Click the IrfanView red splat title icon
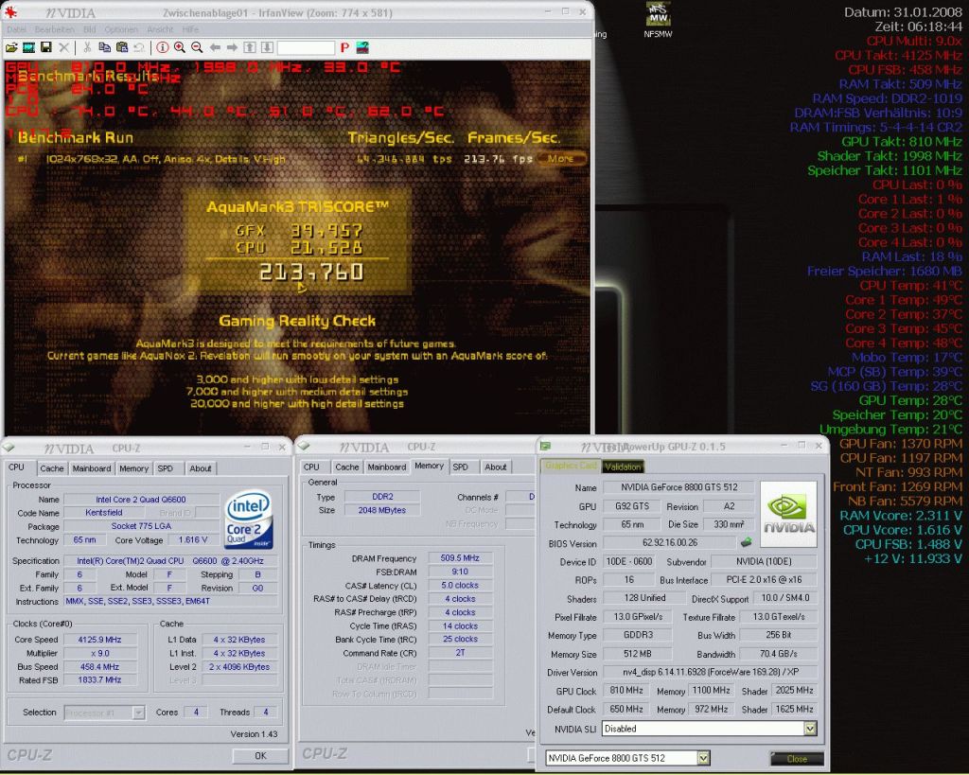The image size is (969, 775). (10, 12)
